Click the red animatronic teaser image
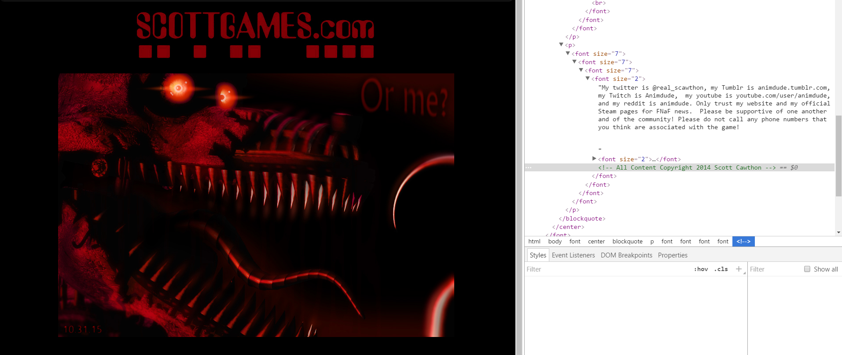This screenshot has width=842, height=355. click(256, 205)
